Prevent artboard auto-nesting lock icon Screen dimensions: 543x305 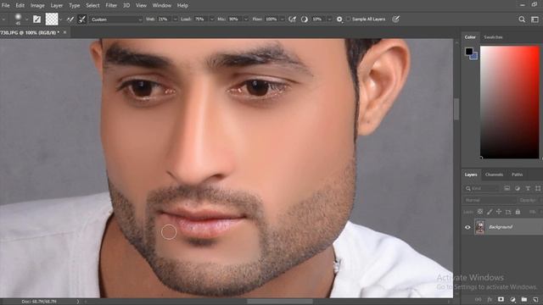[508, 212]
